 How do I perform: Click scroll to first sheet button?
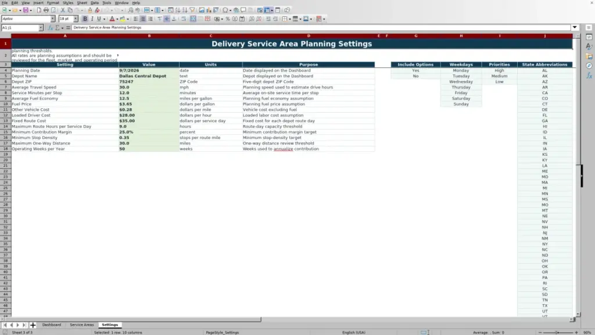(x=5, y=325)
